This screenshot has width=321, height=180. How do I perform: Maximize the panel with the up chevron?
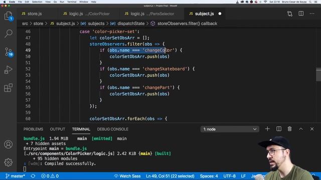click(x=301, y=129)
